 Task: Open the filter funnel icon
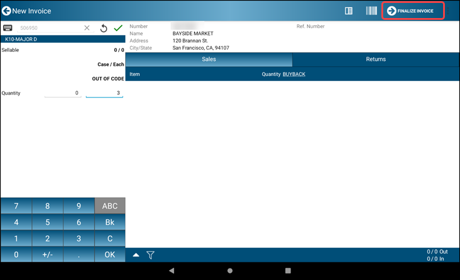coord(150,255)
